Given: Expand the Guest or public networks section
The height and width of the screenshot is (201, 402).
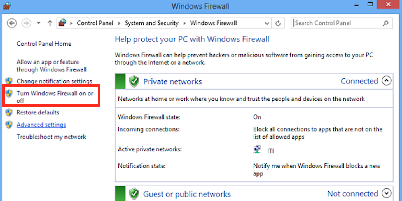Looking at the screenshot, I should pos(387,193).
